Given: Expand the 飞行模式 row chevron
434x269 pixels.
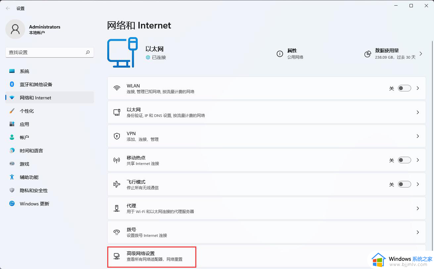Looking at the screenshot, I should [x=418, y=184].
